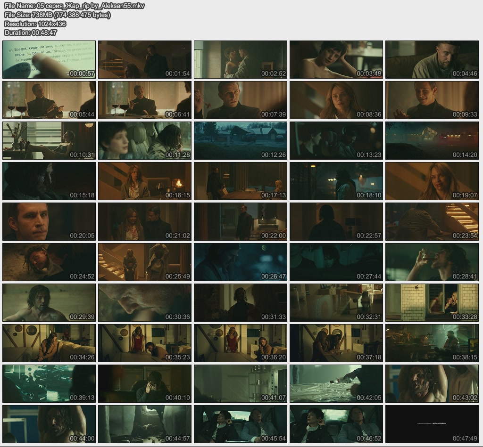
Task: Click the thumbnail at 00:26:47
Action: 241,262
